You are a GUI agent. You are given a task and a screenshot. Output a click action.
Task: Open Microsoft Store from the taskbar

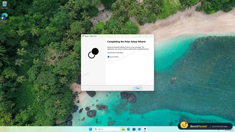134,129
